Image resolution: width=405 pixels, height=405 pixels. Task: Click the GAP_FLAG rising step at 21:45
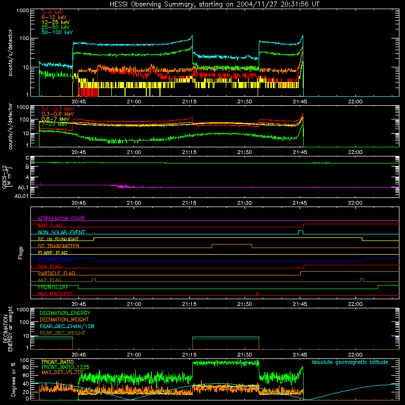coord(303,225)
